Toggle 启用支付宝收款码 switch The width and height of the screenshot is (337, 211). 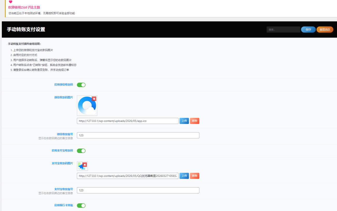point(81,151)
